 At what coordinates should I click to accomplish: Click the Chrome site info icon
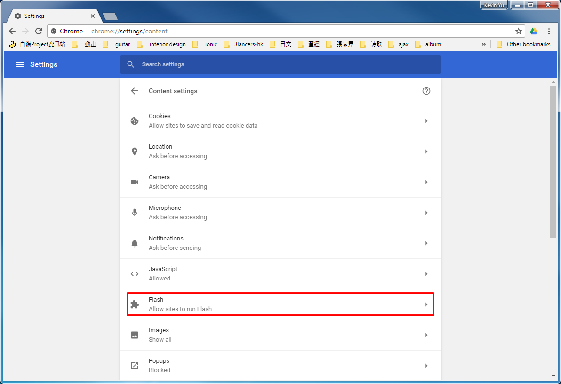pyautogui.click(x=54, y=31)
